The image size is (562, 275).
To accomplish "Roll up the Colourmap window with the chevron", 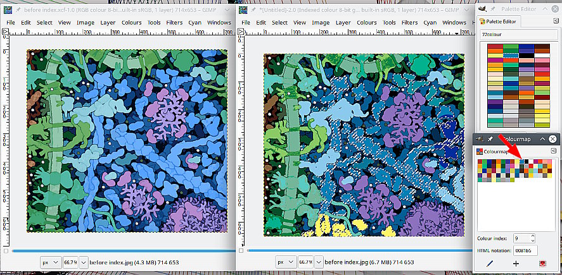I will pyautogui.click(x=543, y=138).
